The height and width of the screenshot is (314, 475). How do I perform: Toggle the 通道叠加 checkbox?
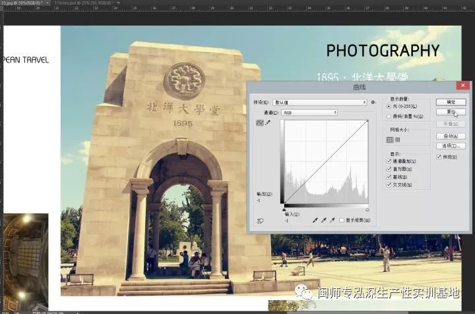389,161
